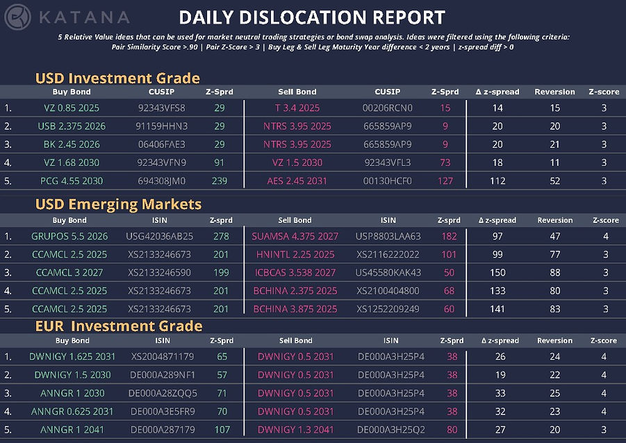
Task: Click sell bond ICBCAS 3.538 2027
Action: tap(295, 273)
